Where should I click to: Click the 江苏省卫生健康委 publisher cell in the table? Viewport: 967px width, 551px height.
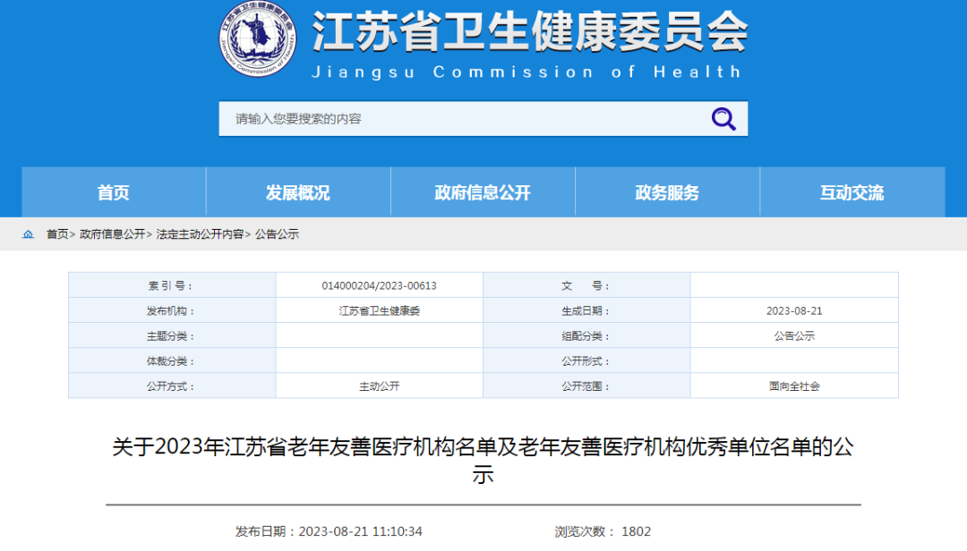click(379, 311)
